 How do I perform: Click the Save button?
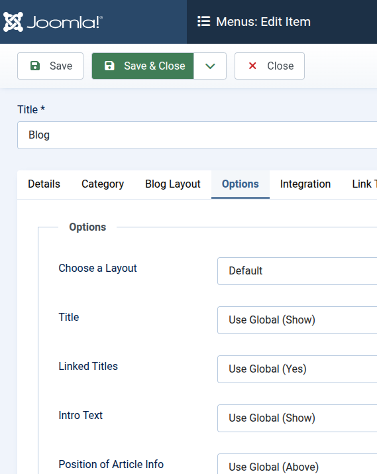point(50,66)
